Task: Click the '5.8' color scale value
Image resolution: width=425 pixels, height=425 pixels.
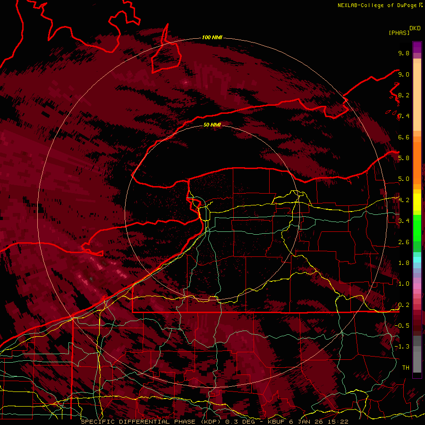Action: (x=404, y=158)
